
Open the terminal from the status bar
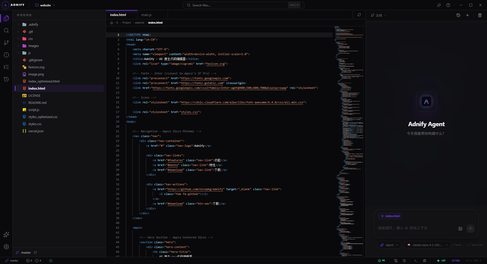[416, 260]
